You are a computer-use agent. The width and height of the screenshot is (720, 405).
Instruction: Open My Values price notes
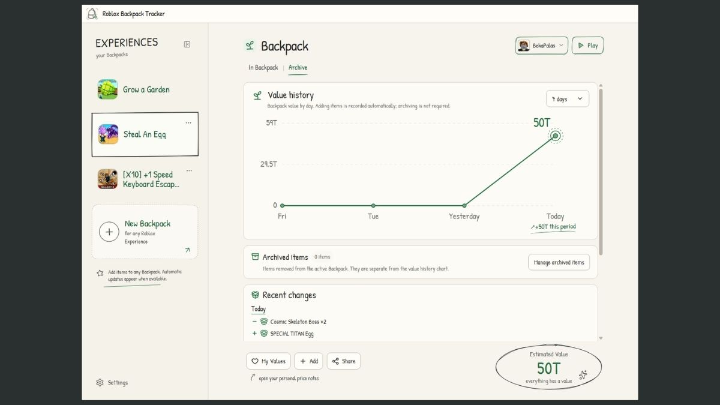click(268, 361)
